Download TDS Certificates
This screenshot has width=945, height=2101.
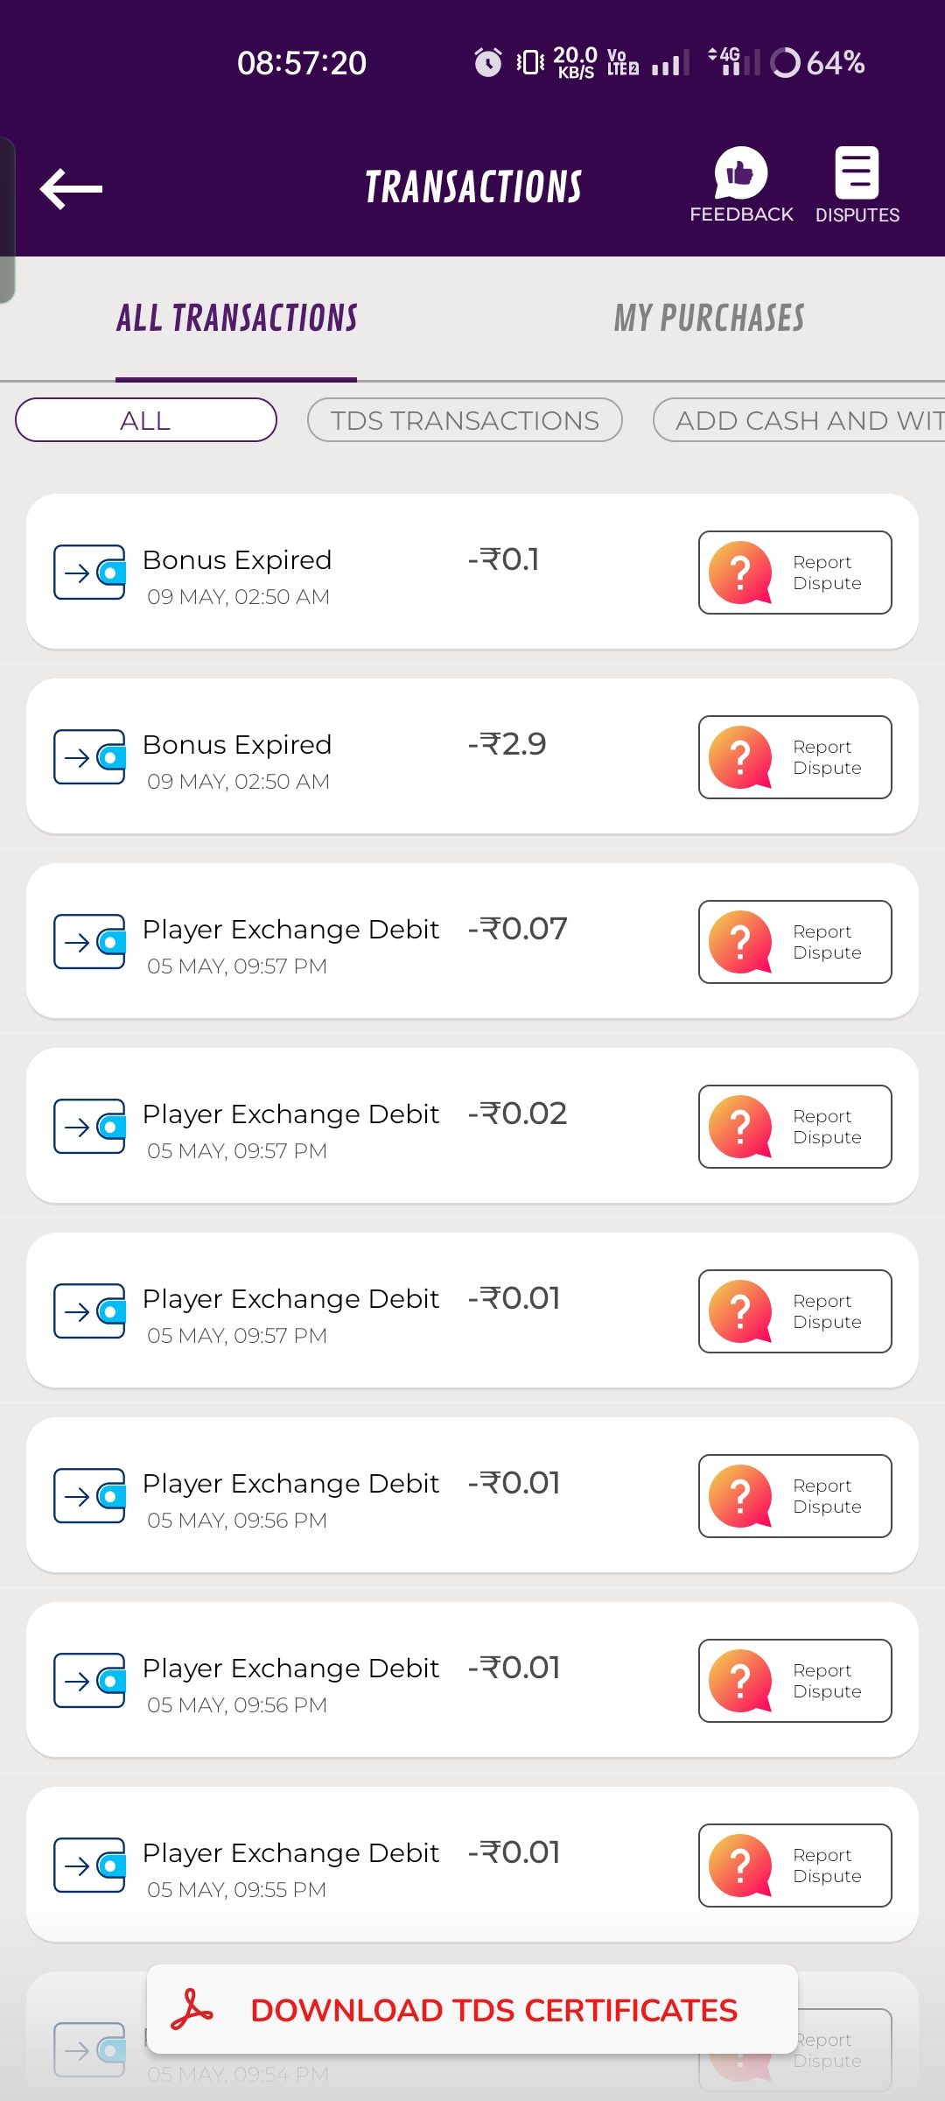[493, 2010]
